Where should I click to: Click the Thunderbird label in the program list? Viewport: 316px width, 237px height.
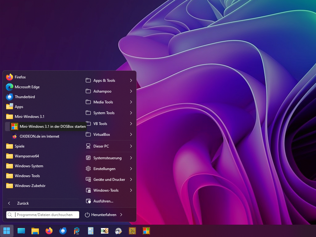tap(25, 97)
